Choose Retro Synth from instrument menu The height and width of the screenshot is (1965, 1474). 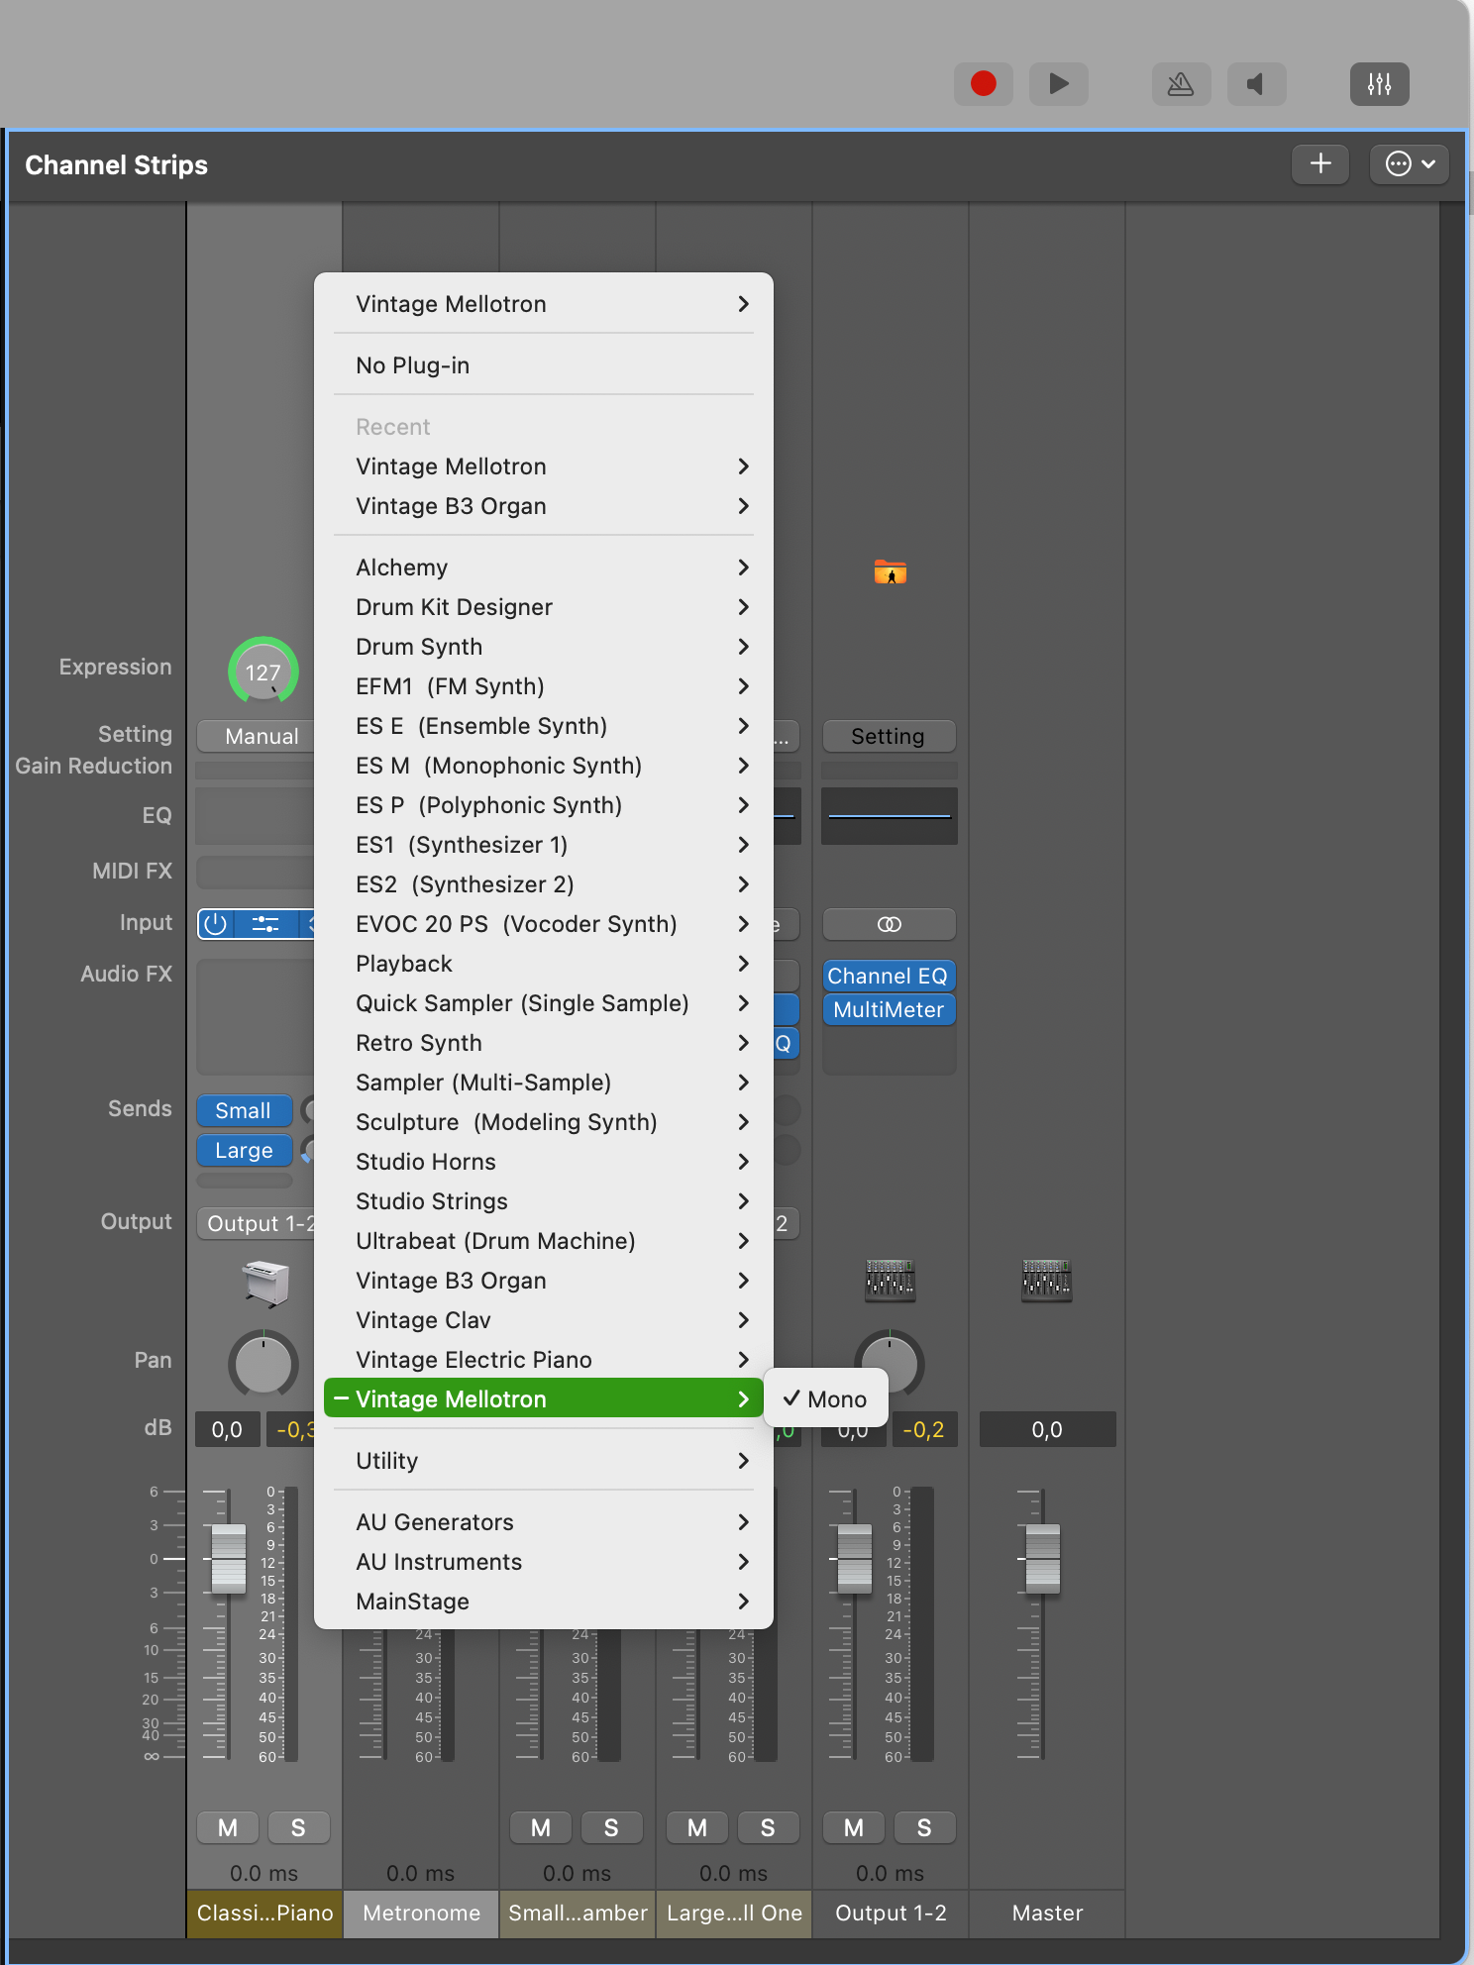[544, 1043]
